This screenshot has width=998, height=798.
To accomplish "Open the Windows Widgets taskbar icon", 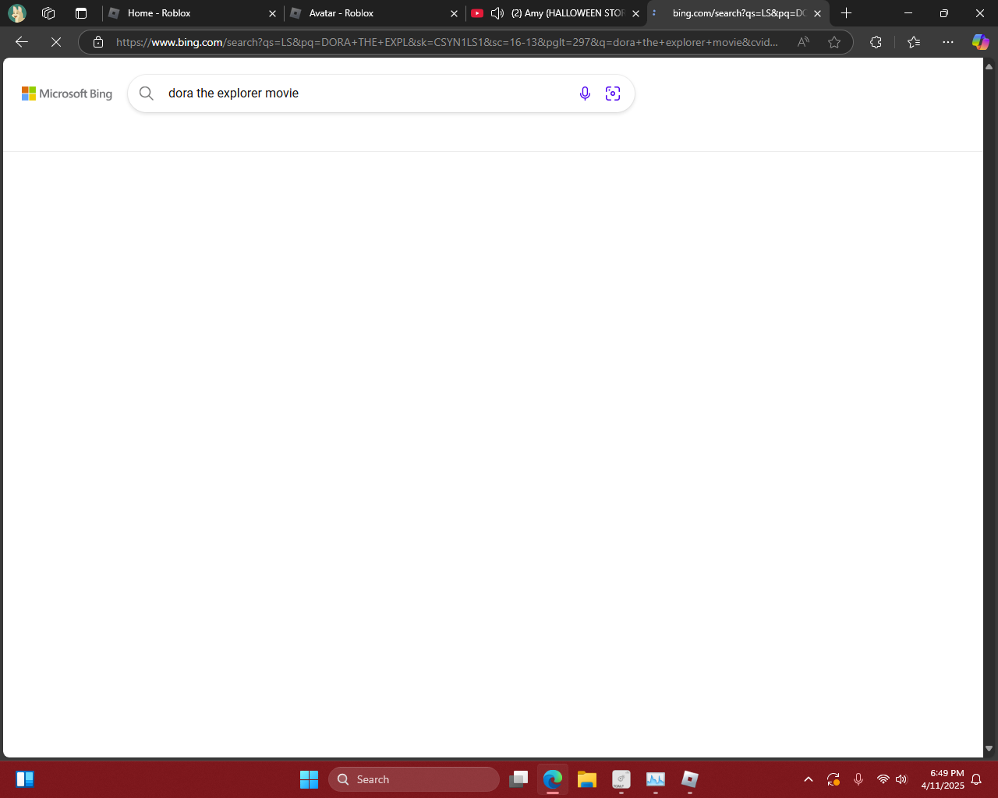I will coord(25,779).
